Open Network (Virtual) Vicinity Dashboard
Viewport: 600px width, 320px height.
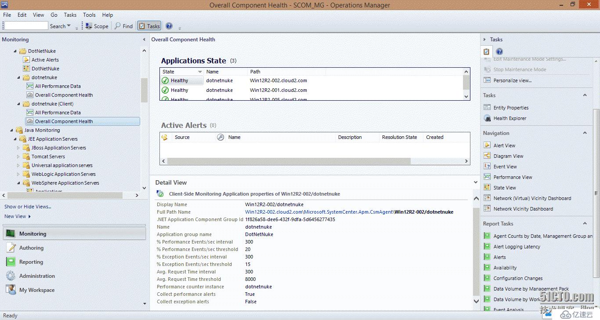coord(532,198)
